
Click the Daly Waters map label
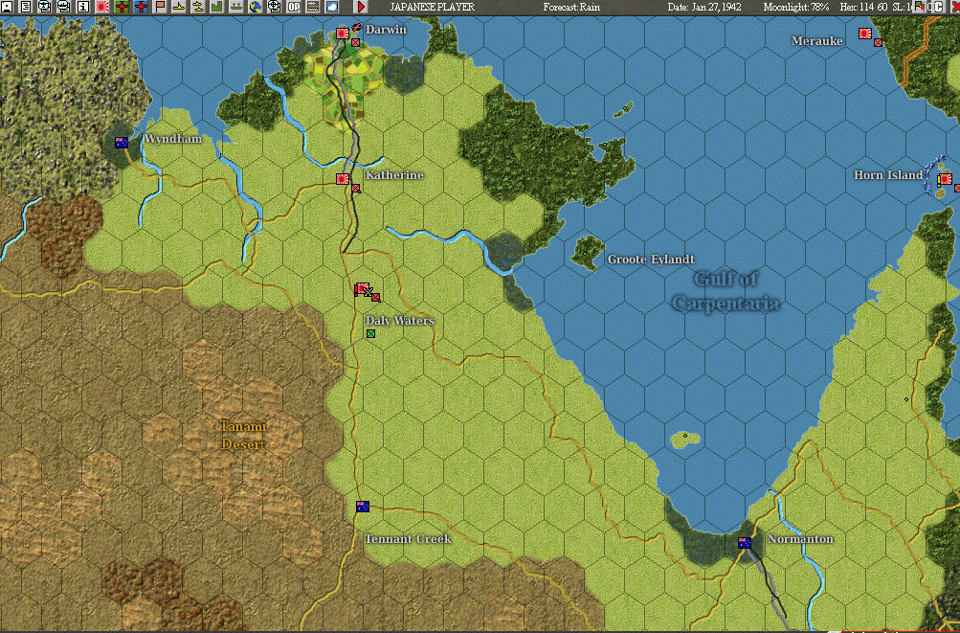(x=400, y=321)
